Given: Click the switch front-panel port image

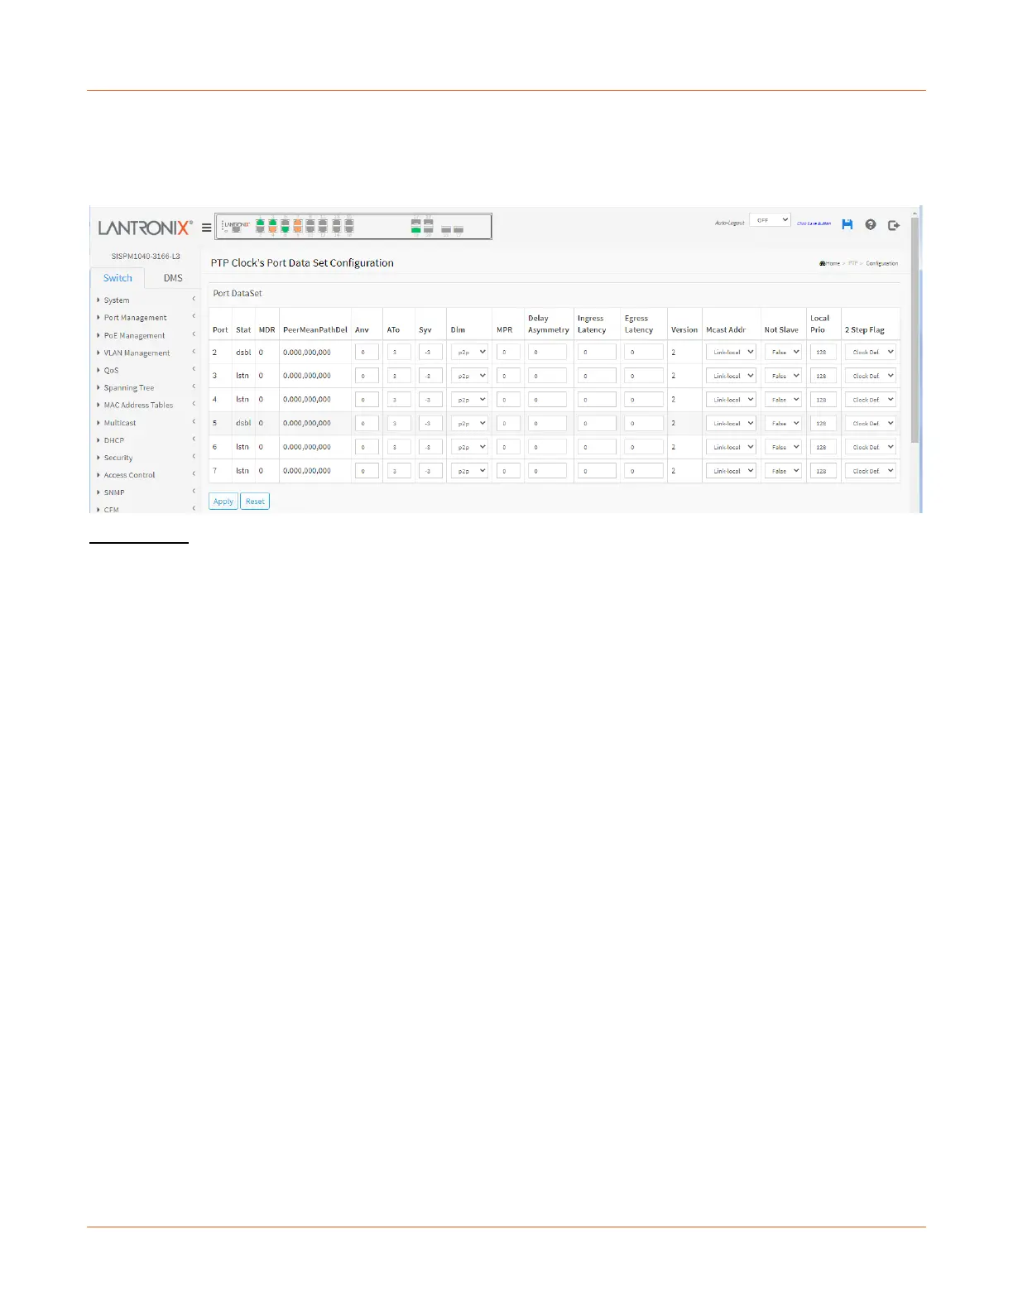Looking at the screenshot, I should point(353,226).
